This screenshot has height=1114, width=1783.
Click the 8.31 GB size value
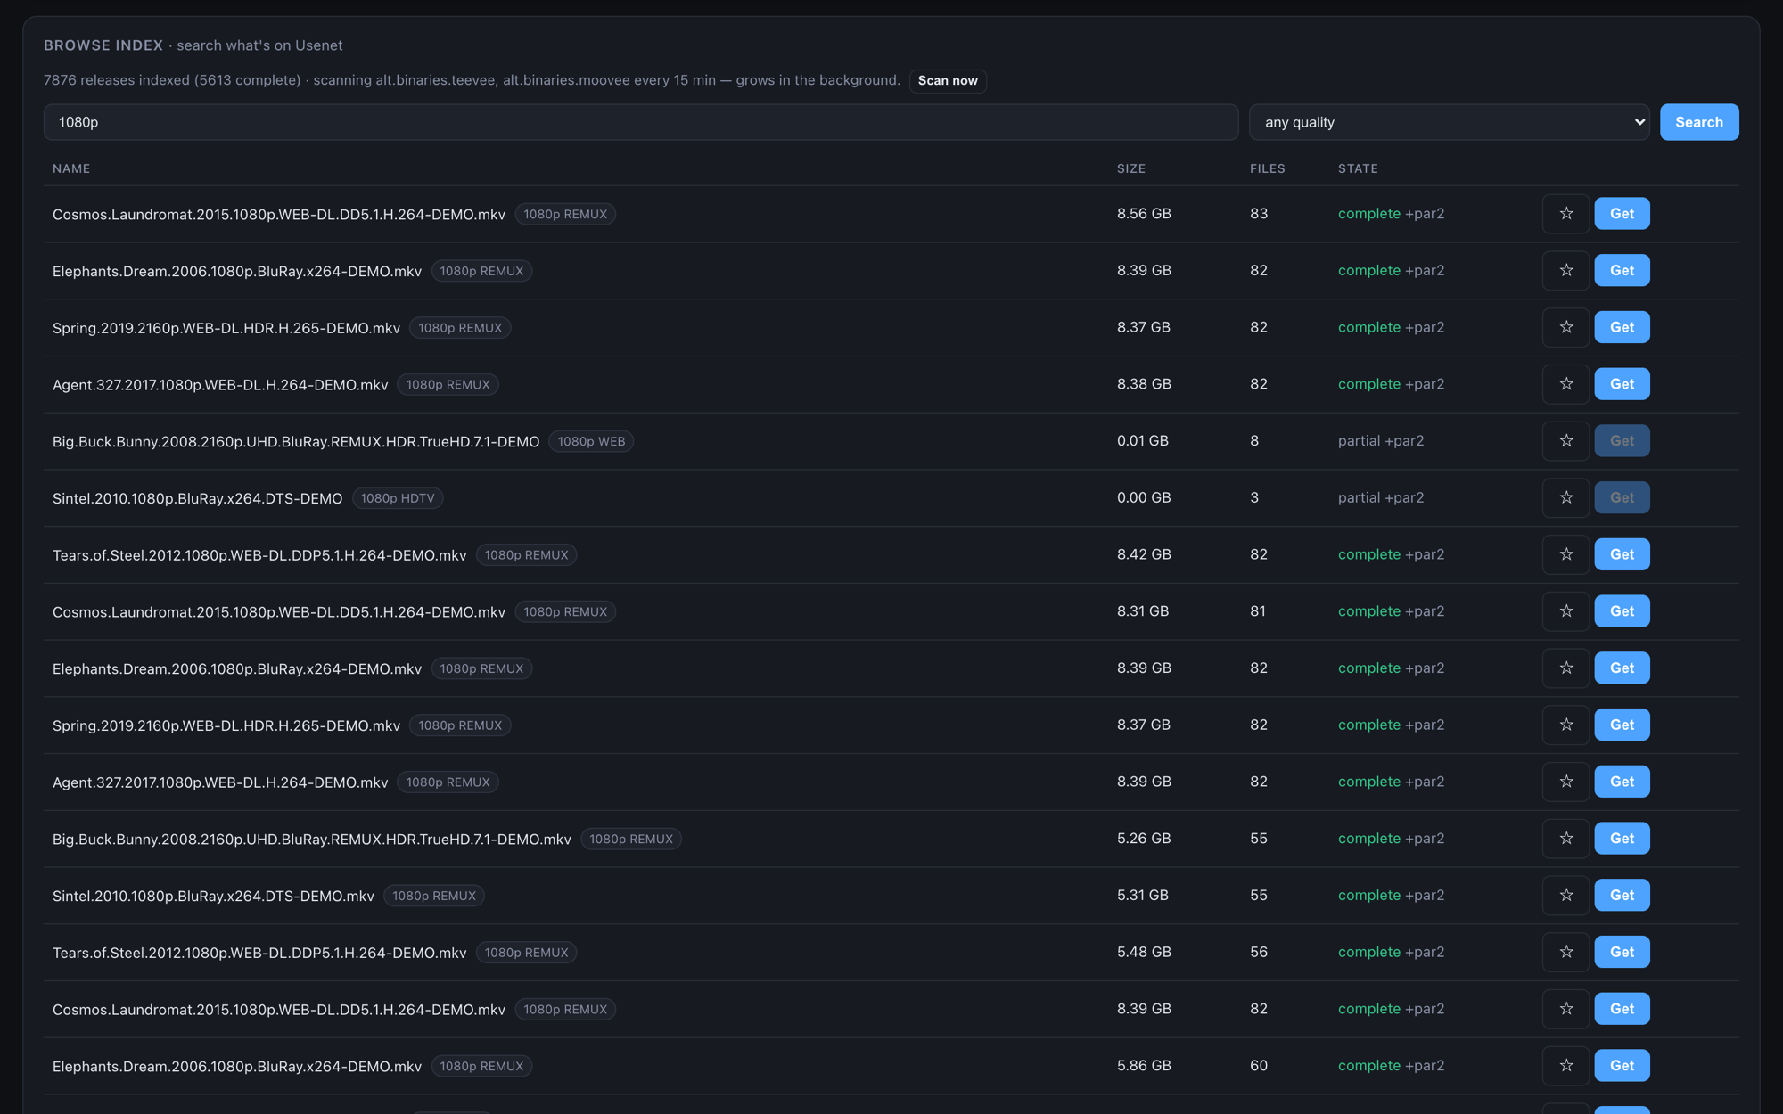(x=1143, y=611)
